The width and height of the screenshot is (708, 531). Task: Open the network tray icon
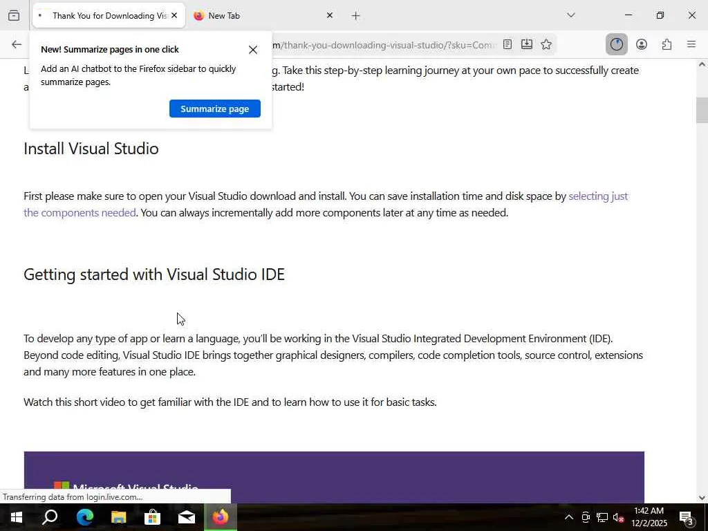(x=602, y=517)
